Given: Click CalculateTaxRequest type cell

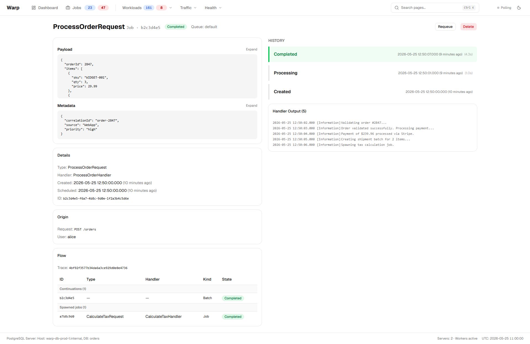Looking at the screenshot, I should coord(105,316).
